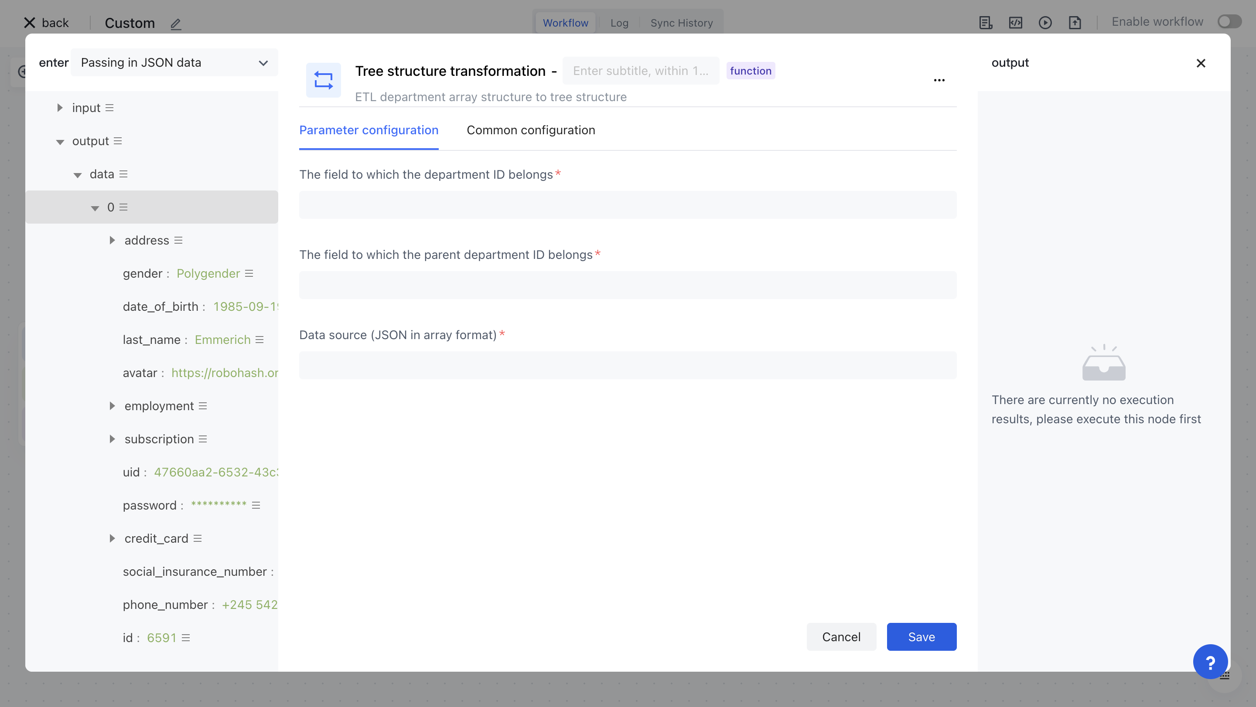Click the subtitle input field
Image resolution: width=1256 pixels, height=707 pixels.
(640, 71)
